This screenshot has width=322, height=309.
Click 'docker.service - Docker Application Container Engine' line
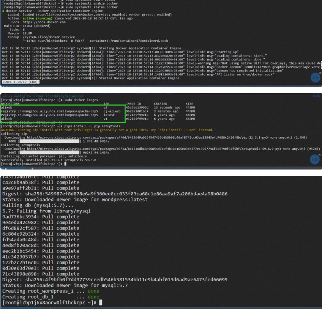(x=54, y=11)
